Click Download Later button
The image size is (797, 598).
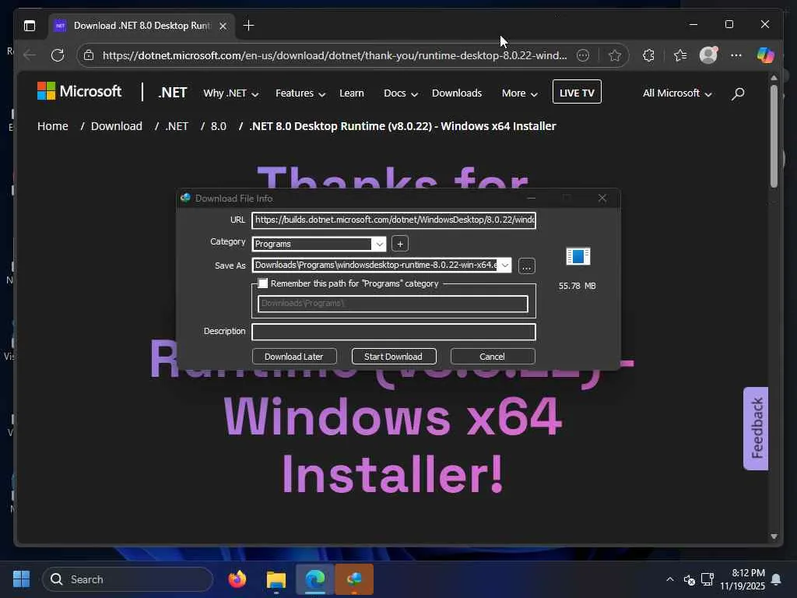293,357
